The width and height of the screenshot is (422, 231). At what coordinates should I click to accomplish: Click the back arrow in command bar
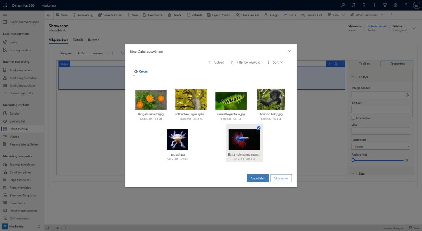click(x=49, y=15)
